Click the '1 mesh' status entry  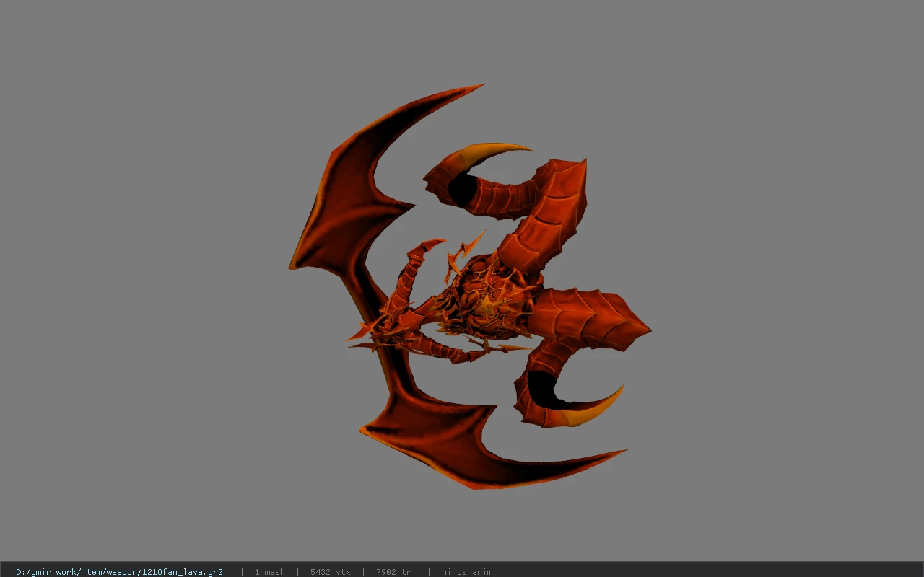tap(269, 572)
